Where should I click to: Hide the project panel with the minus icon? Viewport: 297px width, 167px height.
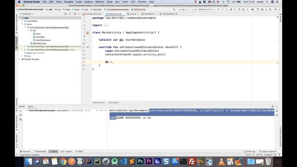(x=79, y=14)
